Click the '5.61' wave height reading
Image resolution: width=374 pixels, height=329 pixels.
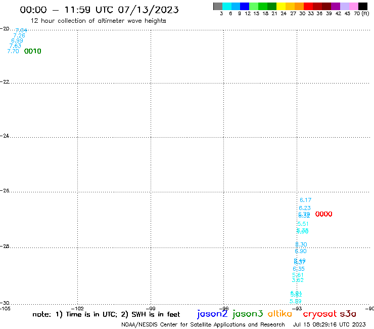[x=298, y=275]
